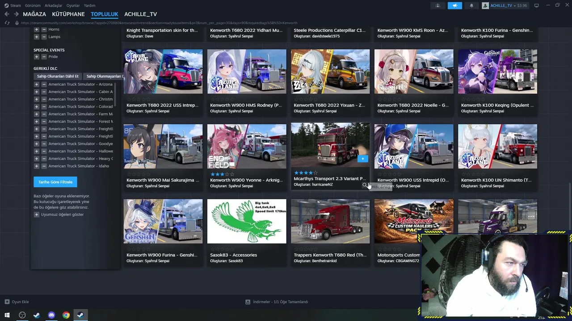
Task: Switch to Big Picture mode monitor icon
Action: [x=537, y=5]
